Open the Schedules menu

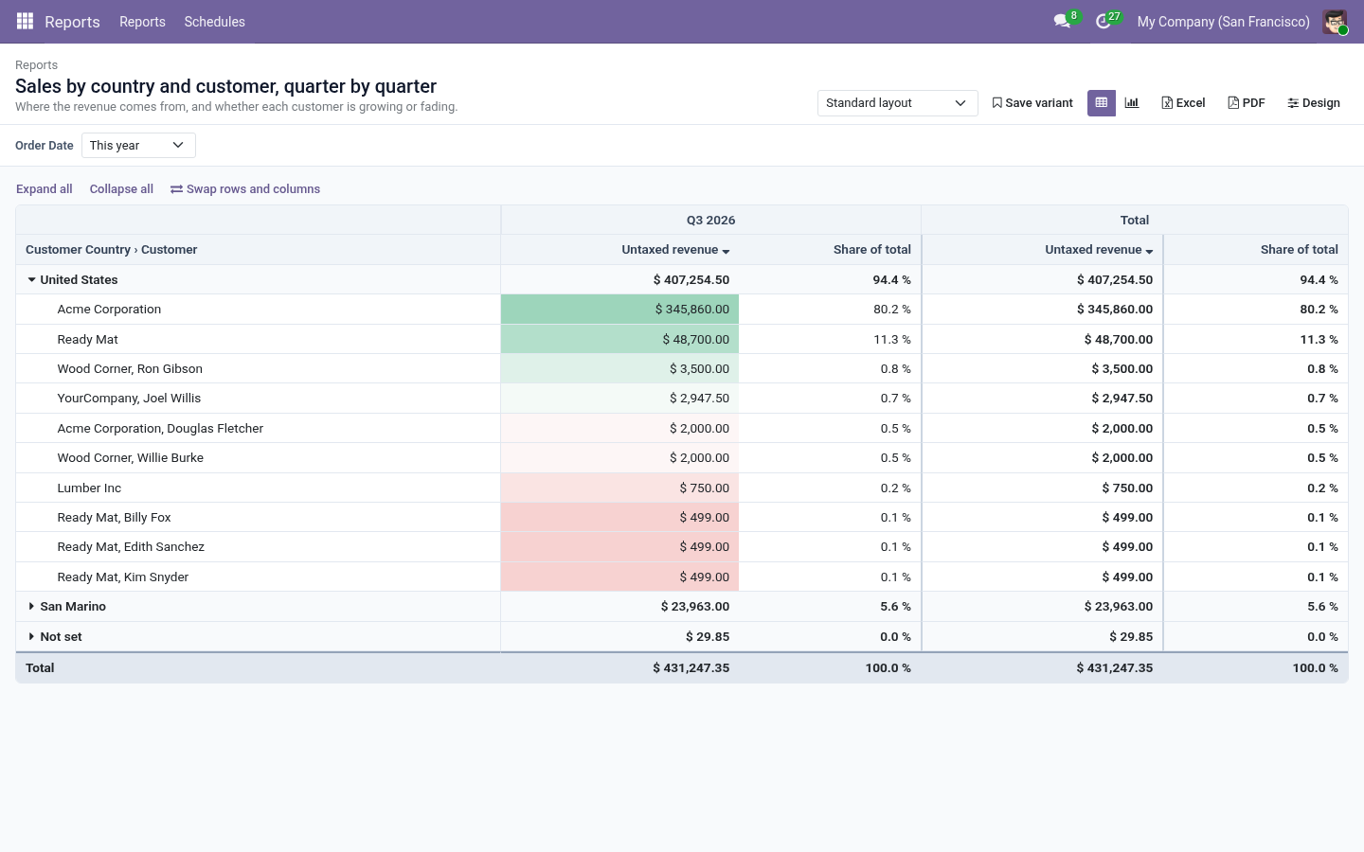pyautogui.click(x=215, y=22)
